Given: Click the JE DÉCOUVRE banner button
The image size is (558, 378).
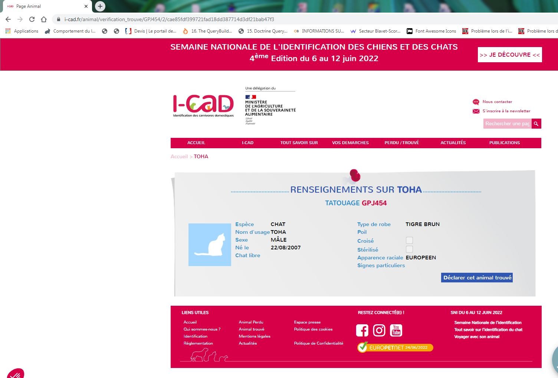Looking at the screenshot, I should [509, 54].
